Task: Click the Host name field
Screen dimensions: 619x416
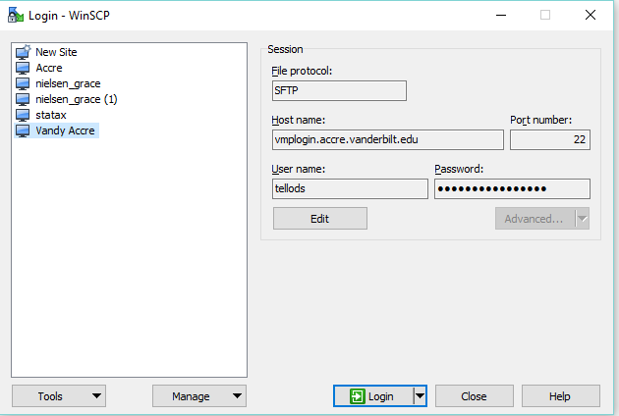Action: [x=387, y=140]
